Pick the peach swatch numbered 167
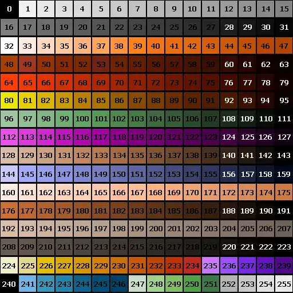Viewport: 293px width, 293px height. coord(137,192)
